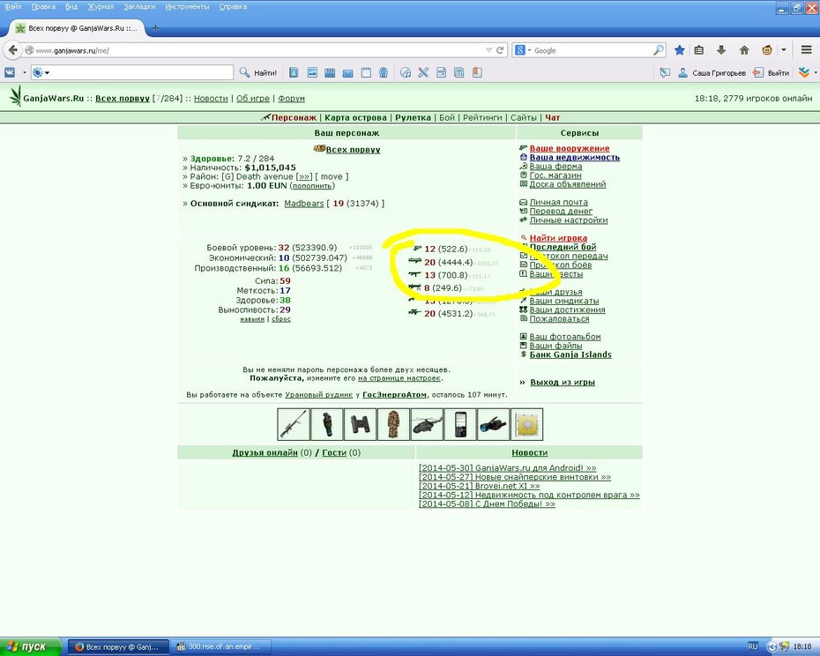The width and height of the screenshot is (820, 656).
Task: Click Найти игрока link
Action: click(558, 238)
